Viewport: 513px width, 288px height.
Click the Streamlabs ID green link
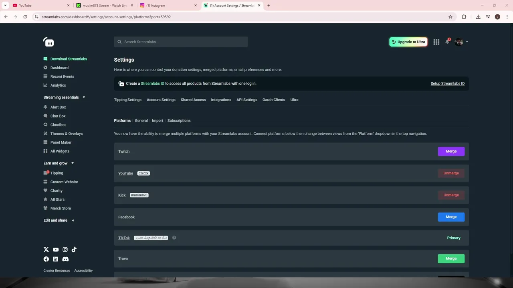click(152, 84)
